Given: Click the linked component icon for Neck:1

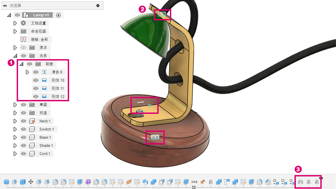Looking at the screenshot, I should (32, 121).
